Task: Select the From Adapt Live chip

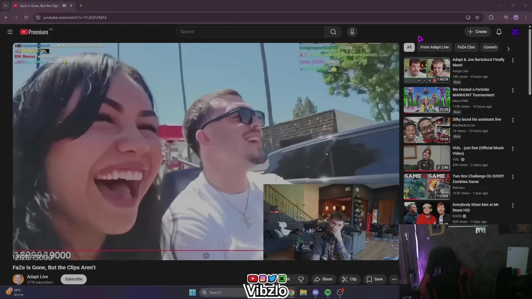Action: click(434, 47)
